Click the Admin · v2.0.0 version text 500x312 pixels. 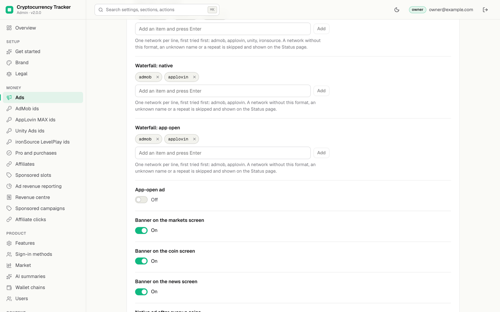click(x=29, y=13)
